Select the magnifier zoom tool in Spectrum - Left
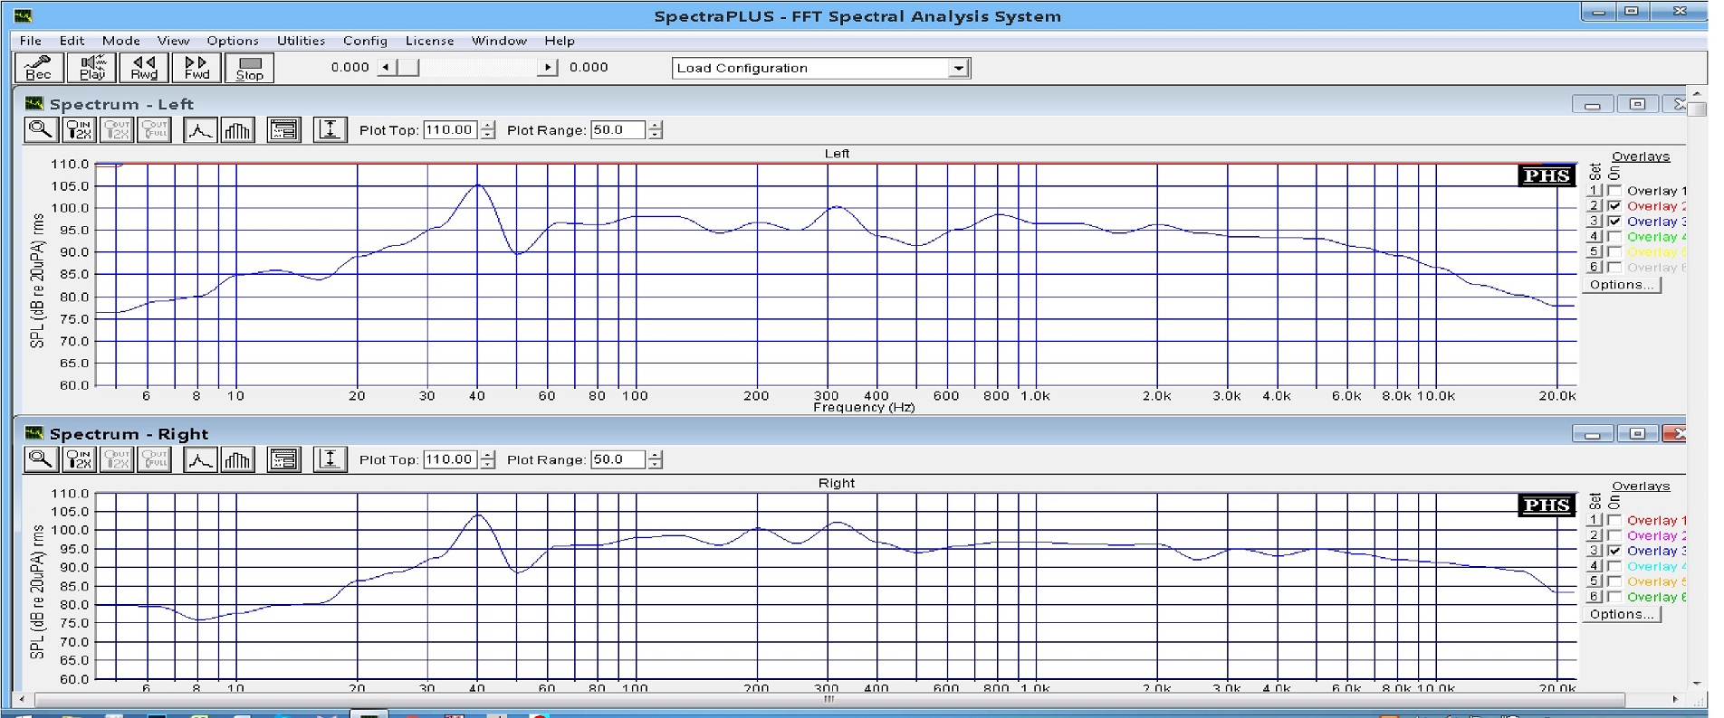 (40, 130)
